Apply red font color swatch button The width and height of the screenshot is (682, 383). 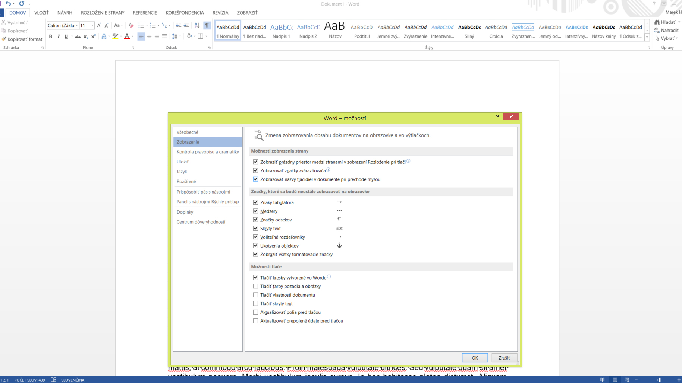[127, 36]
